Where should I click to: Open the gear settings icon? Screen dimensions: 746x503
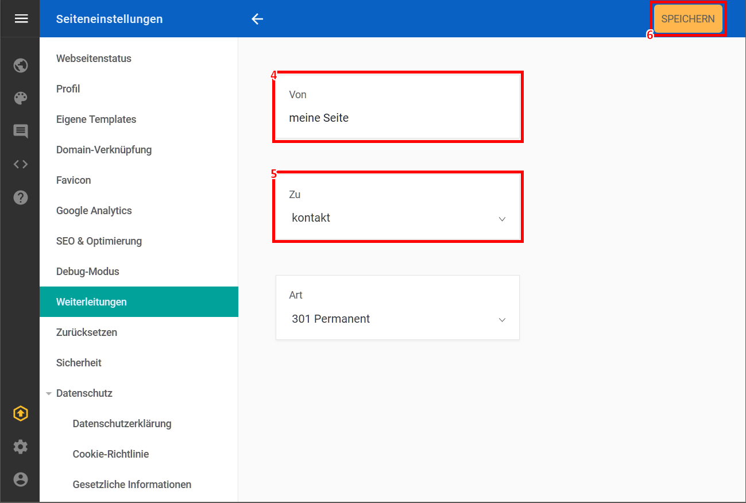[x=21, y=447]
